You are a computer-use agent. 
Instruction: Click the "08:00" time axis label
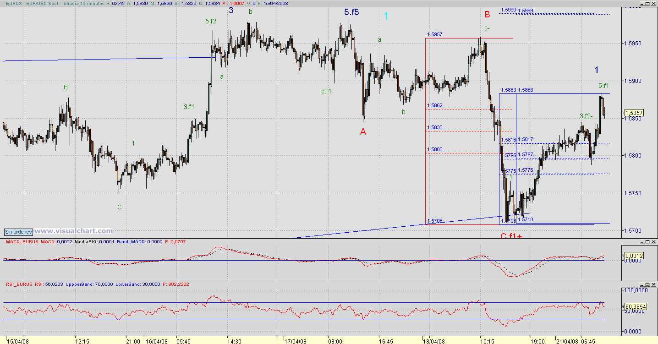coord(335,341)
